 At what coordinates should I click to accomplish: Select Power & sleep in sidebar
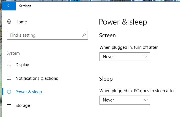coord(29,92)
